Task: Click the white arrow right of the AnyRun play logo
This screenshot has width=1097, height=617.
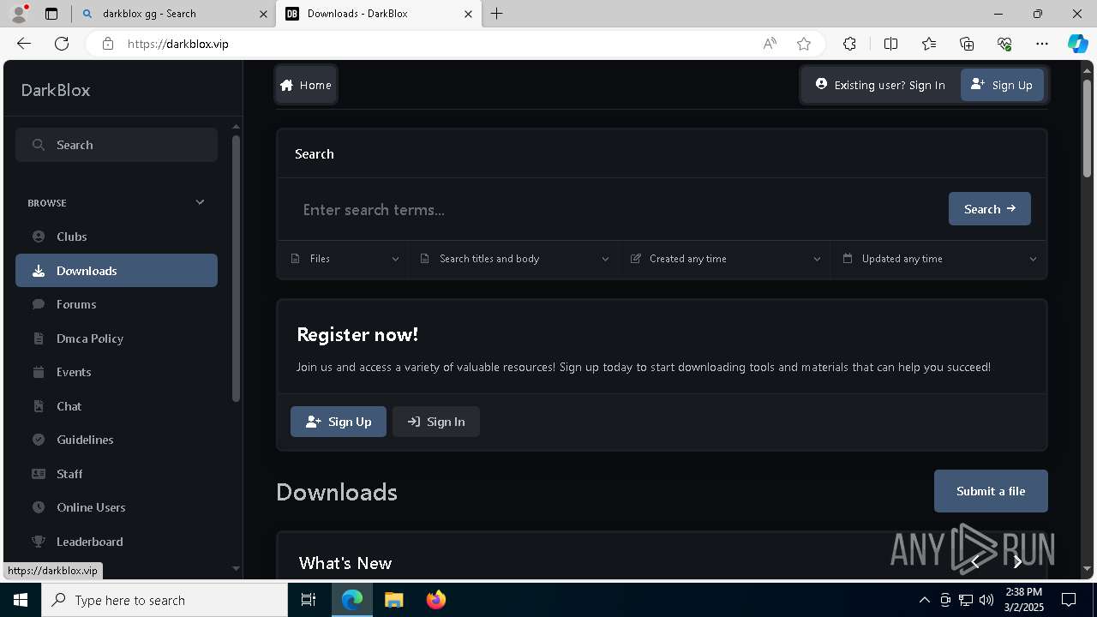Action: point(1017,562)
